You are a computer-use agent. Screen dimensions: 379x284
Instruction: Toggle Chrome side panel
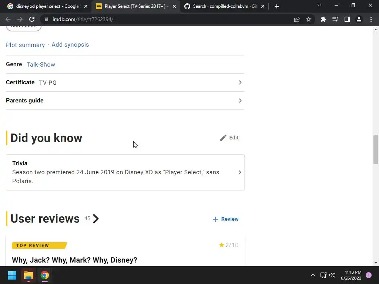(347, 19)
